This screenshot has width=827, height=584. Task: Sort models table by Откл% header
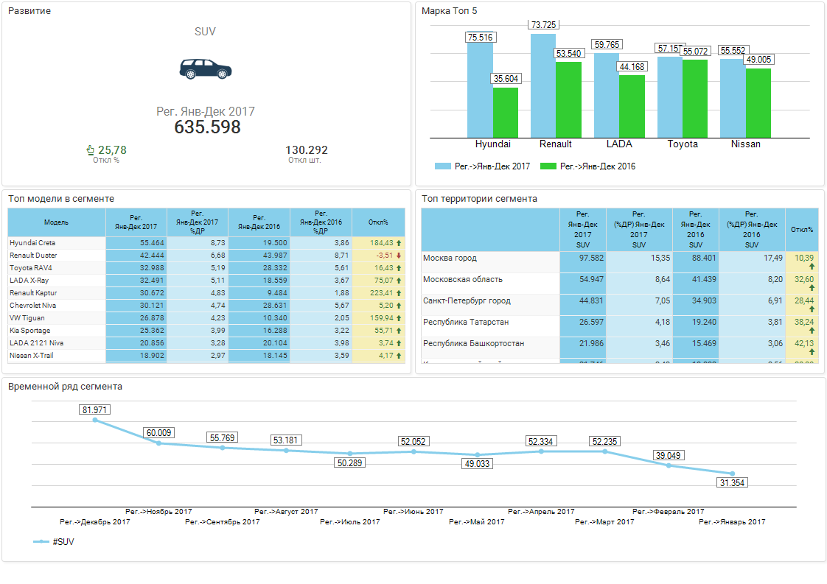(378, 222)
